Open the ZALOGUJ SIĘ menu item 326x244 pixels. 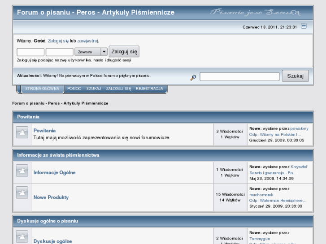pyautogui.click(x=118, y=89)
